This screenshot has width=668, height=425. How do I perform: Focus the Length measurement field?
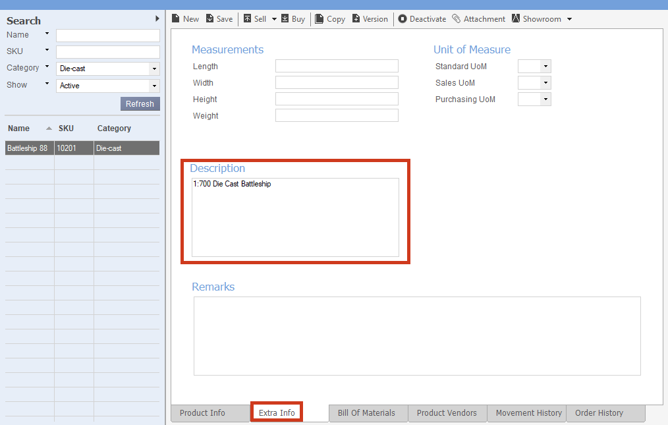point(337,66)
